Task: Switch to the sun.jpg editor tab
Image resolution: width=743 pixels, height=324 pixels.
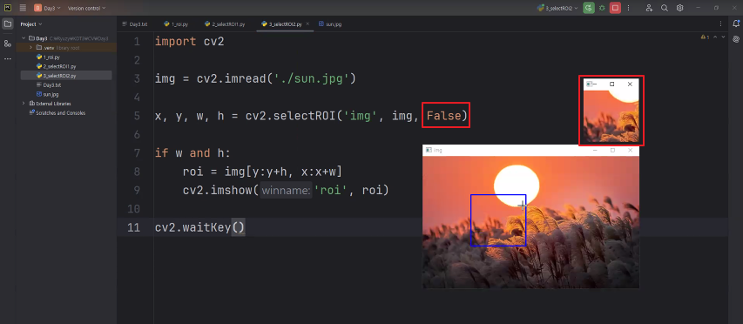Action: click(330, 24)
